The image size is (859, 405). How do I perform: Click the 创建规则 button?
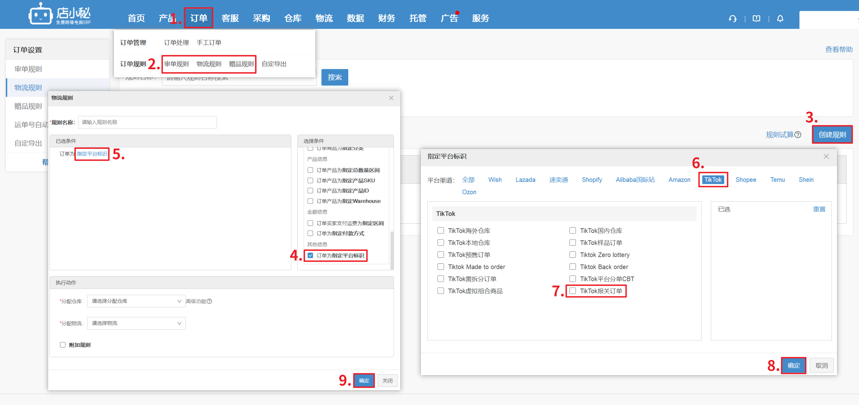pyautogui.click(x=832, y=135)
